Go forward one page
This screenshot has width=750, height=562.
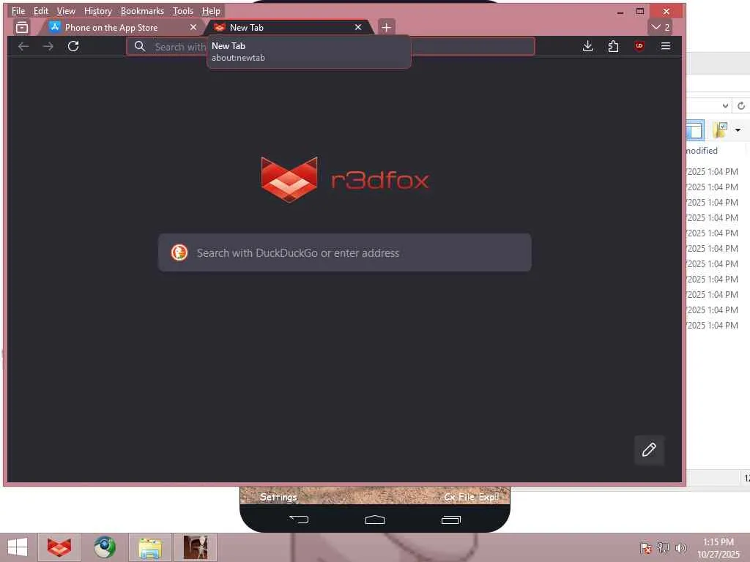tap(48, 46)
